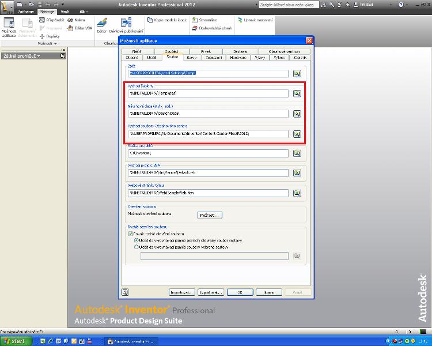Click Kopie modelu iLogic command
Viewport: 432px width, 346px height.
(x=168, y=20)
